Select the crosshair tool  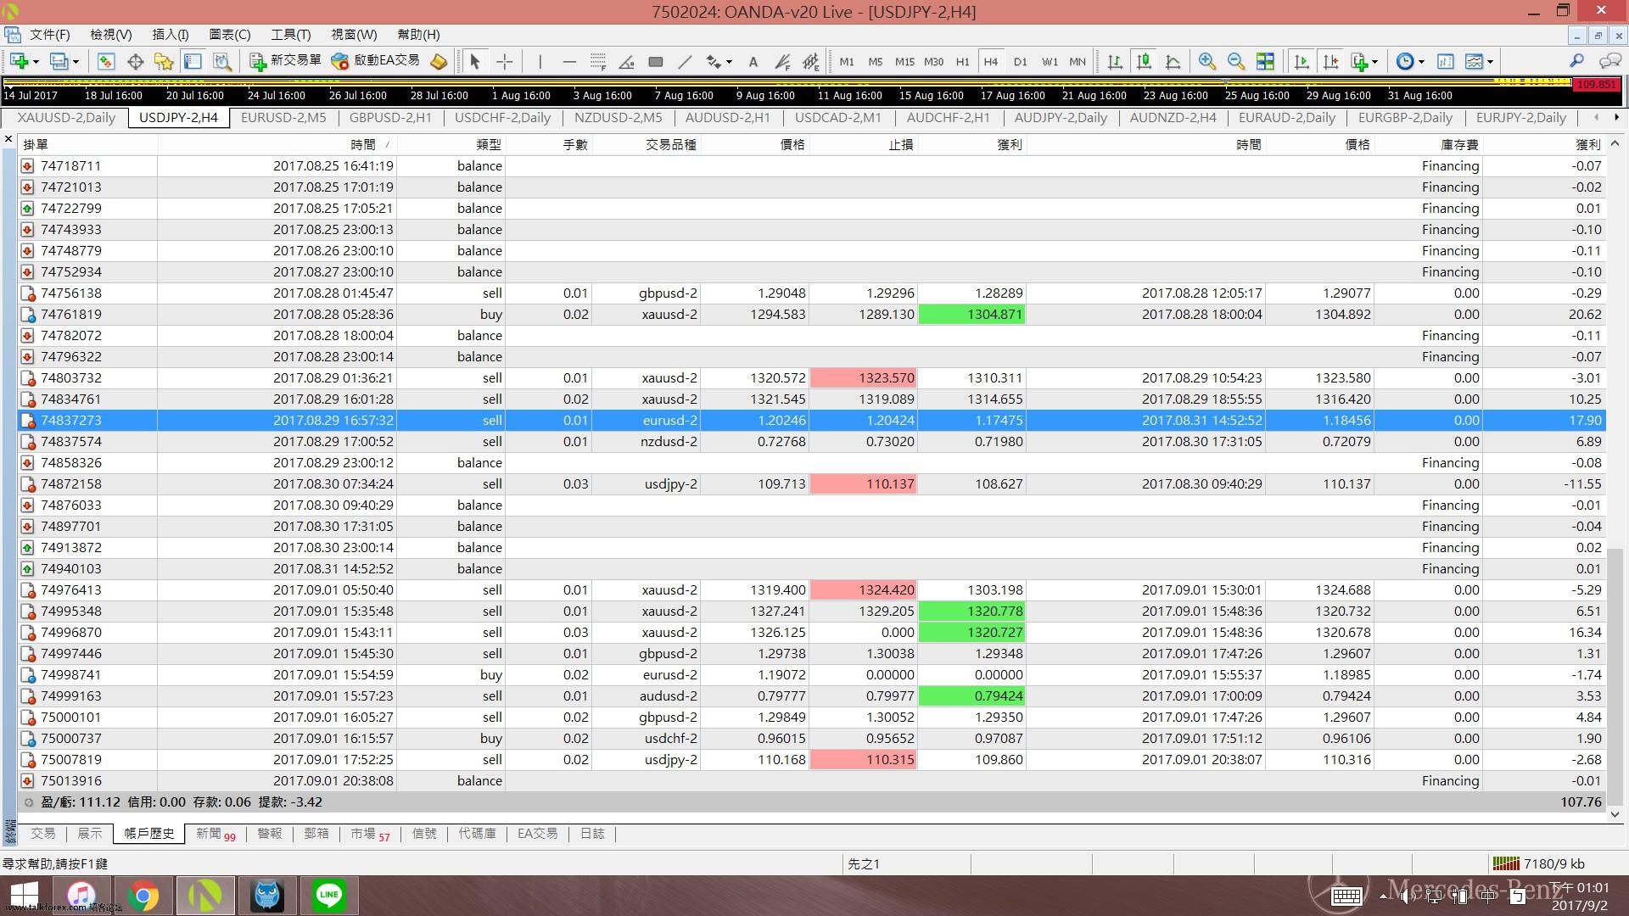point(505,61)
